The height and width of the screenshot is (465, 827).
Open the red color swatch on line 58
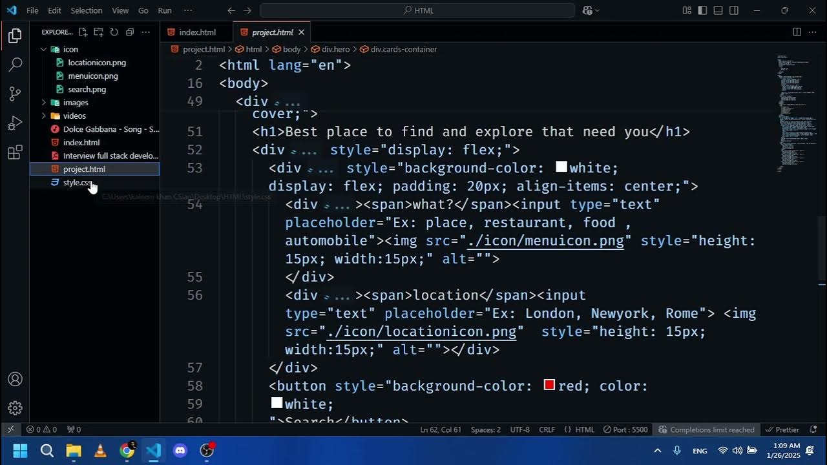pyautogui.click(x=550, y=385)
